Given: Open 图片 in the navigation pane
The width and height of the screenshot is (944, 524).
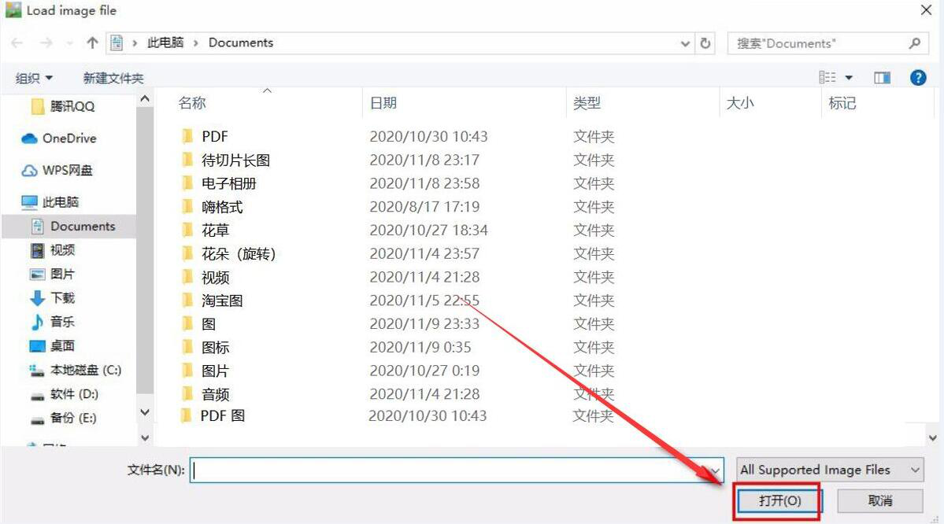Looking at the screenshot, I should [x=53, y=275].
